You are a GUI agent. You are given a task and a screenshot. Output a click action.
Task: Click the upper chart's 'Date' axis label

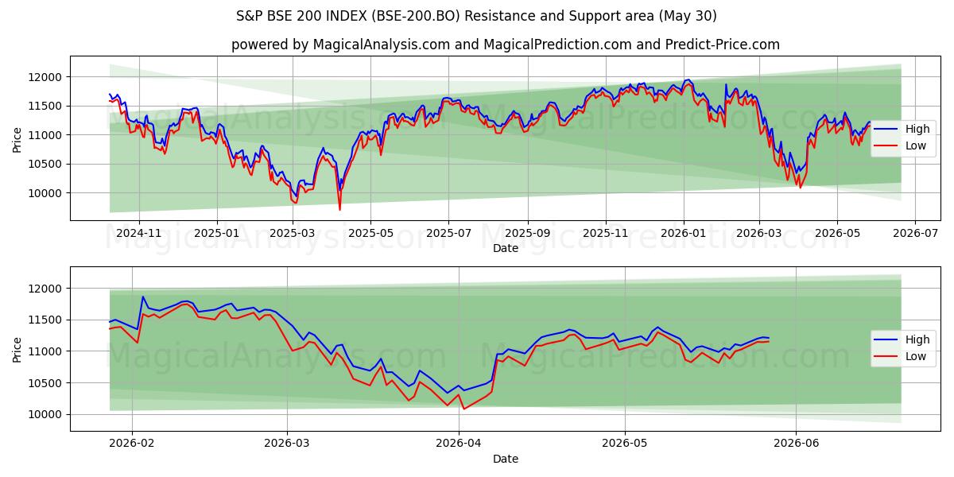point(506,248)
